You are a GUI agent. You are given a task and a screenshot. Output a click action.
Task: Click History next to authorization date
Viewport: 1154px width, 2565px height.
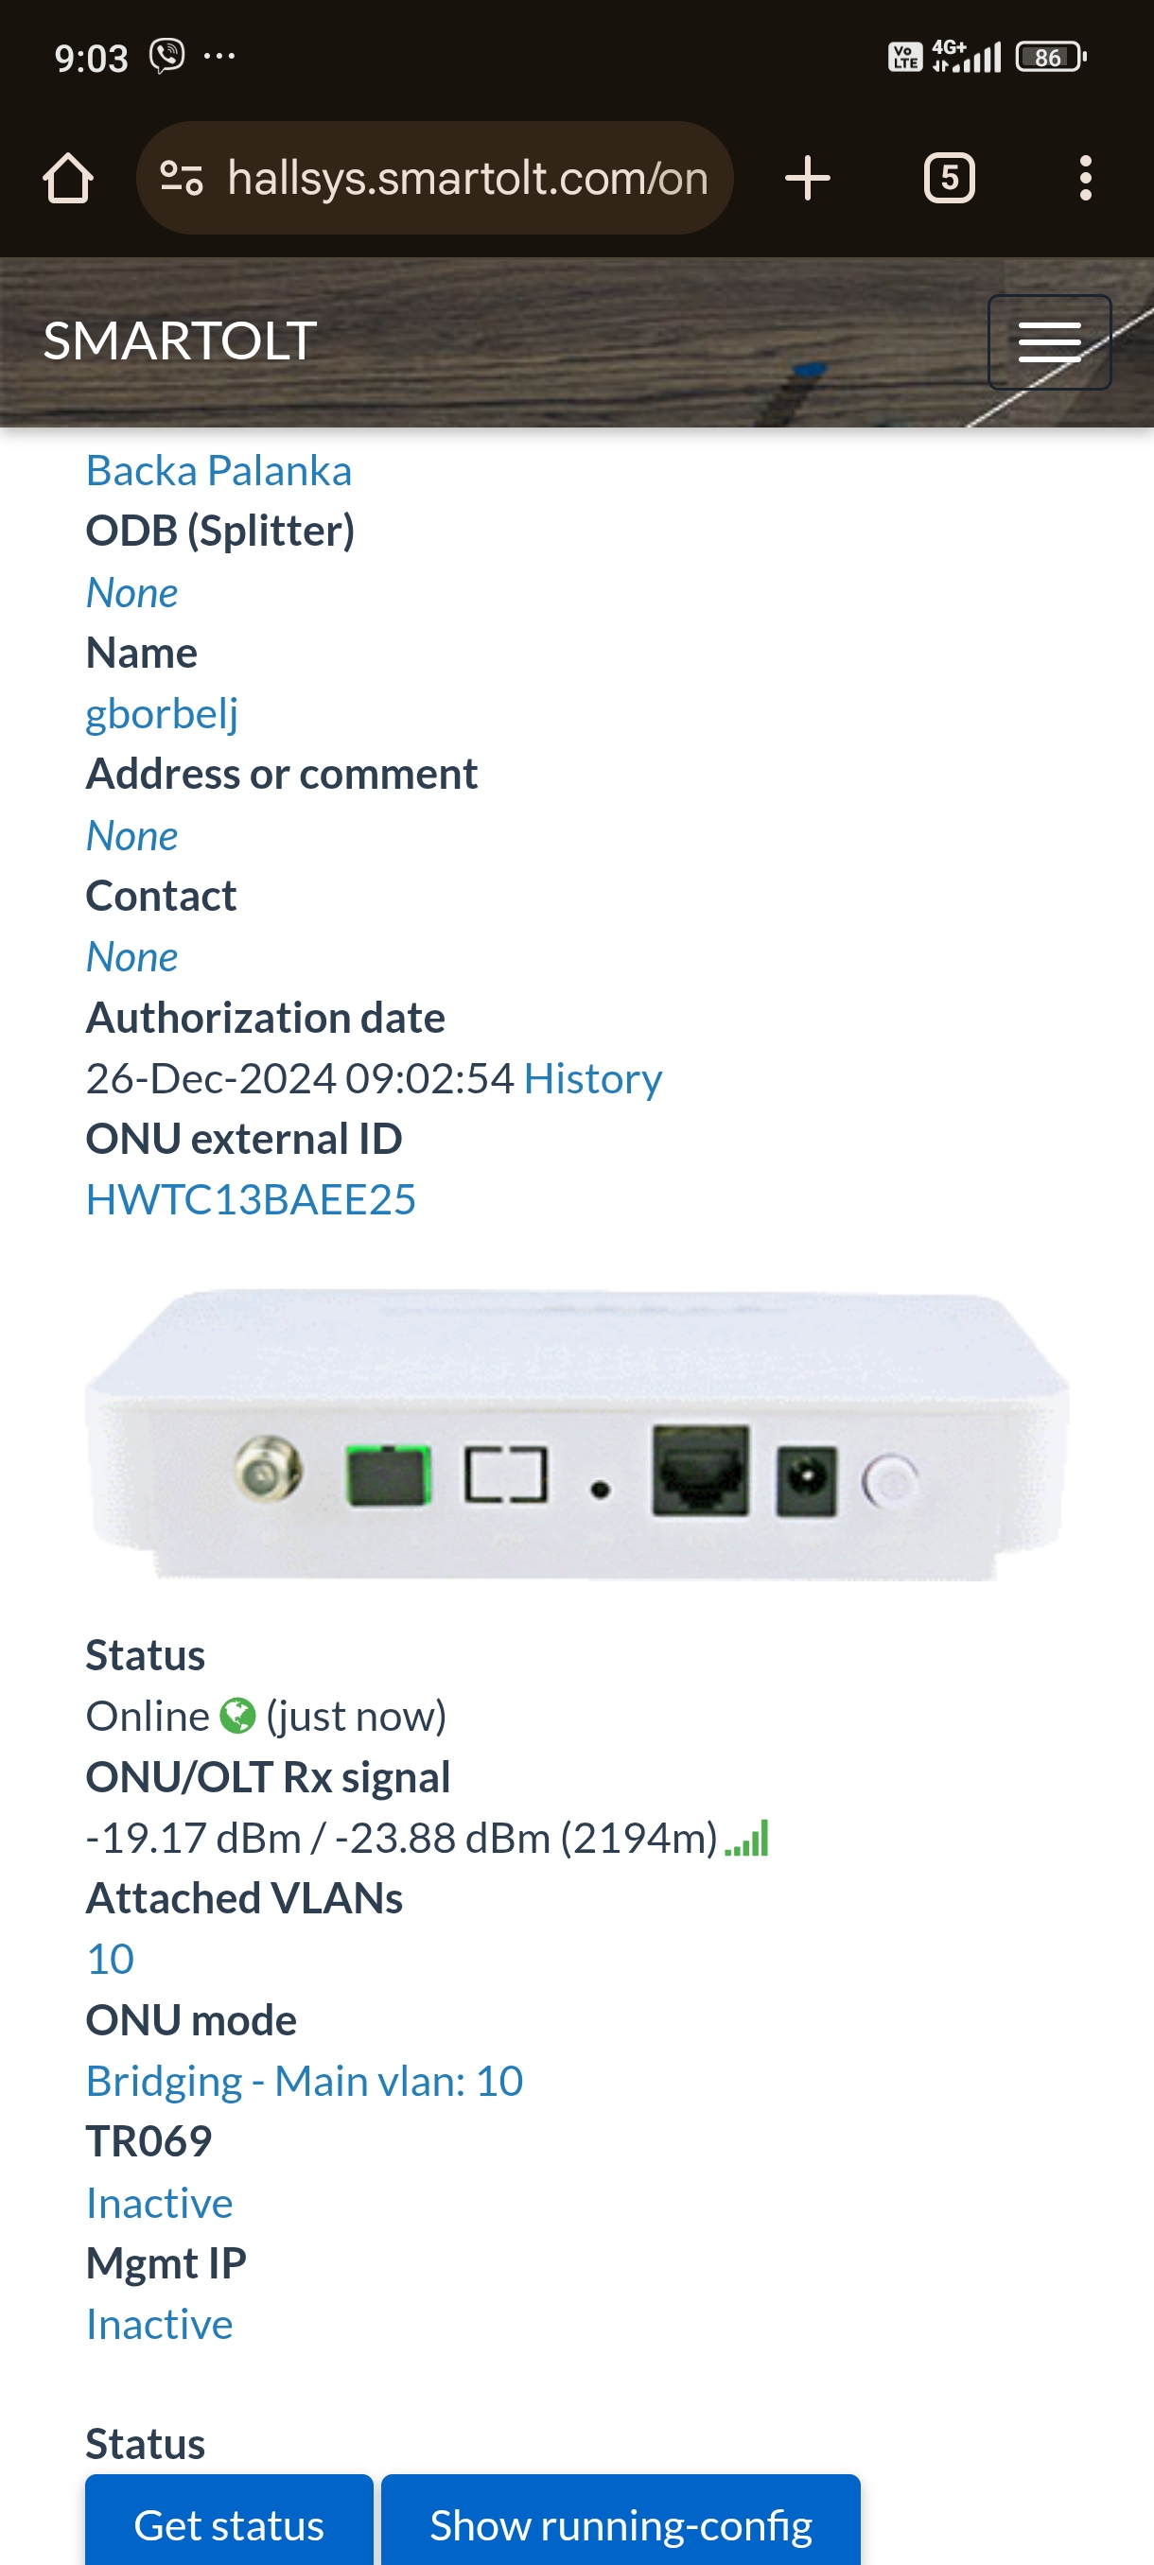click(x=592, y=1078)
